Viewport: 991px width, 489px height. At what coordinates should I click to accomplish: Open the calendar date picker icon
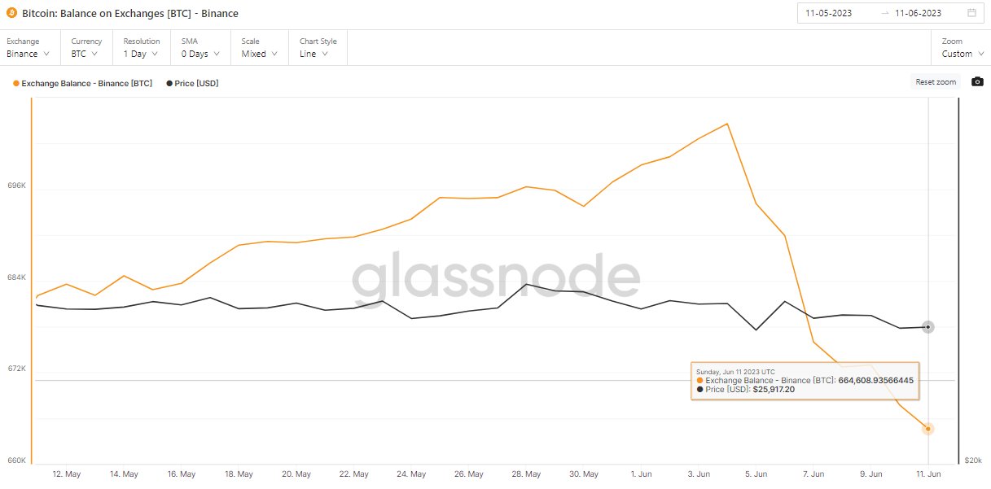coord(971,13)
